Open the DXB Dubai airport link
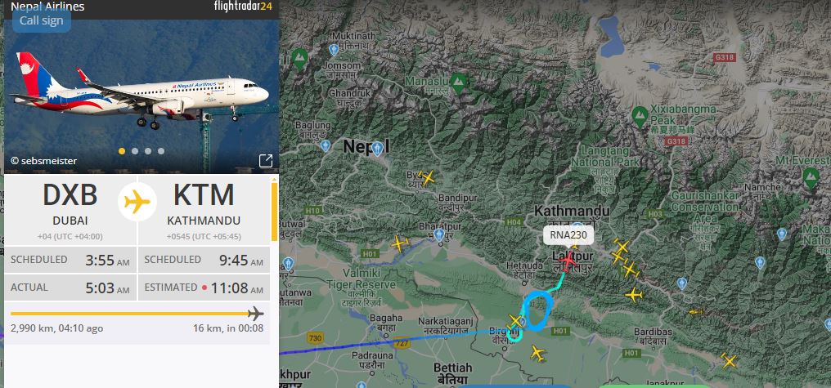831x388 pixels. pos(70,204)
